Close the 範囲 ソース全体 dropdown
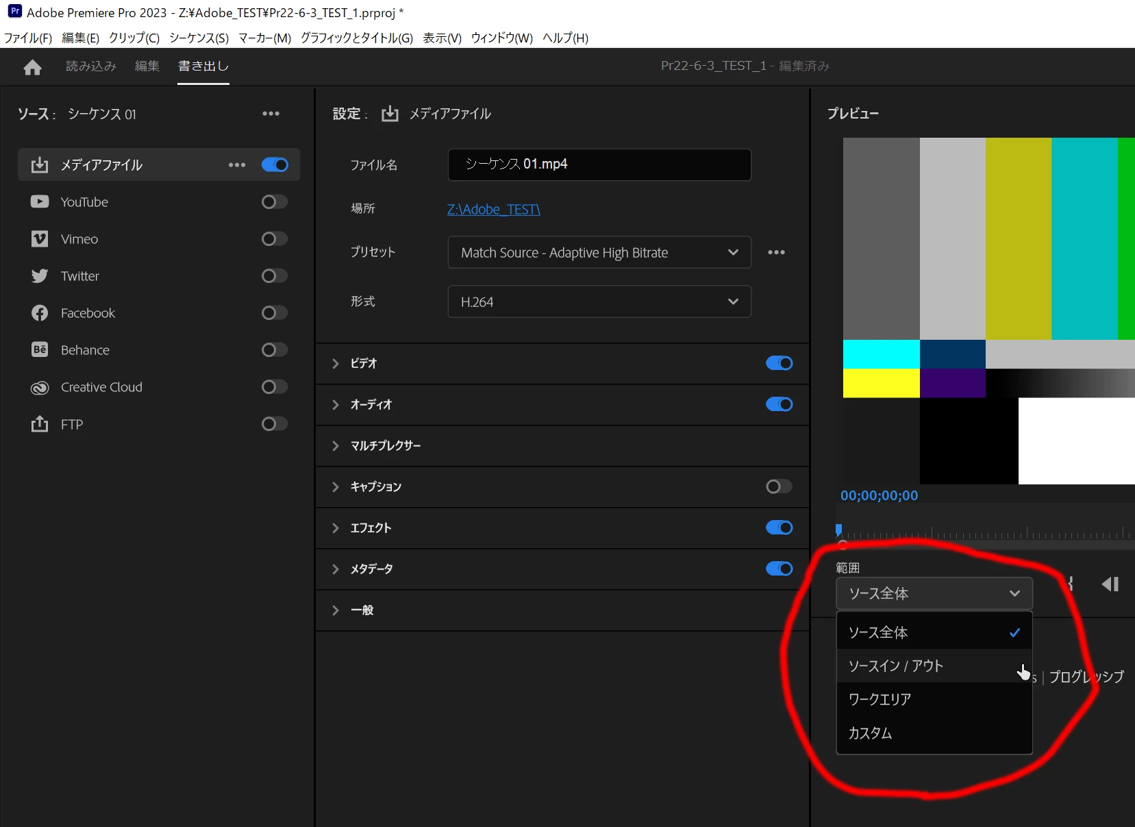This screenshot has width=1135, height=827. (934, 593)
